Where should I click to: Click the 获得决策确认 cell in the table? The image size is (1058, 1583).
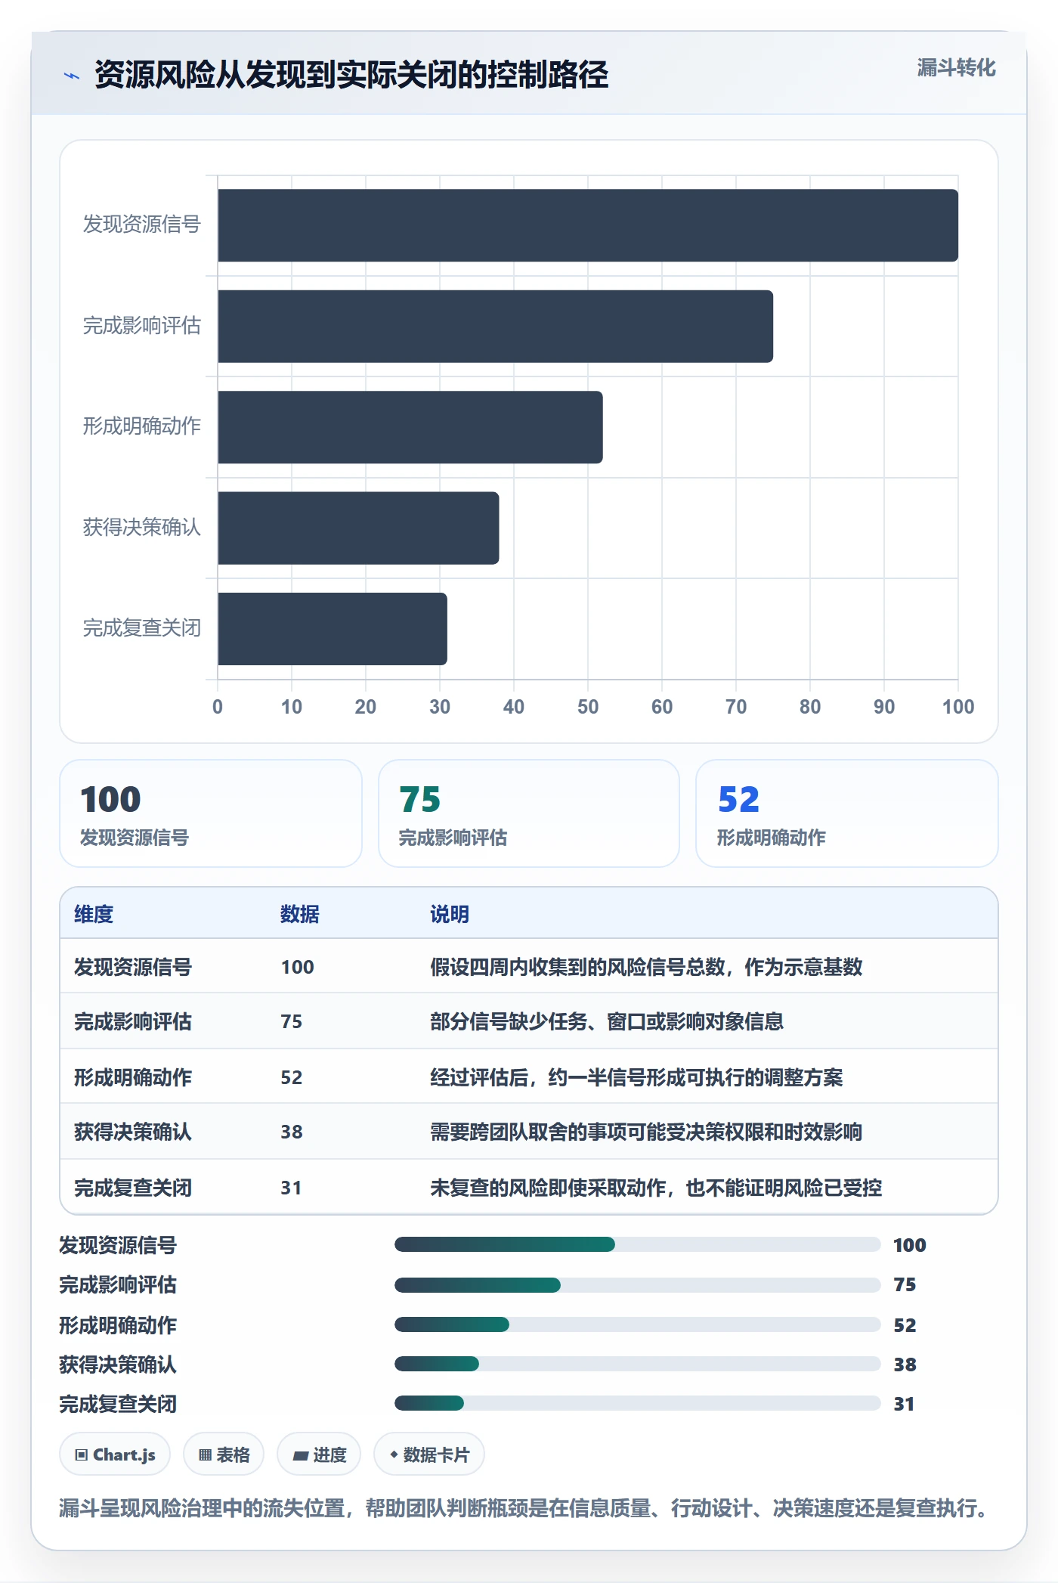[x=133, y=1132]
